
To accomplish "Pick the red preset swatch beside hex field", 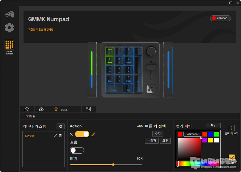I will (205, 134).
